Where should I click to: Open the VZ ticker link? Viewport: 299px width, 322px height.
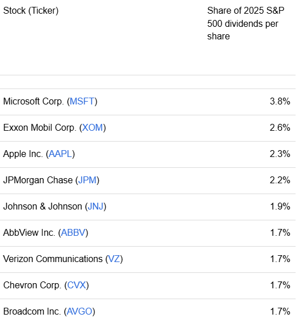click(x=114, y=259)
